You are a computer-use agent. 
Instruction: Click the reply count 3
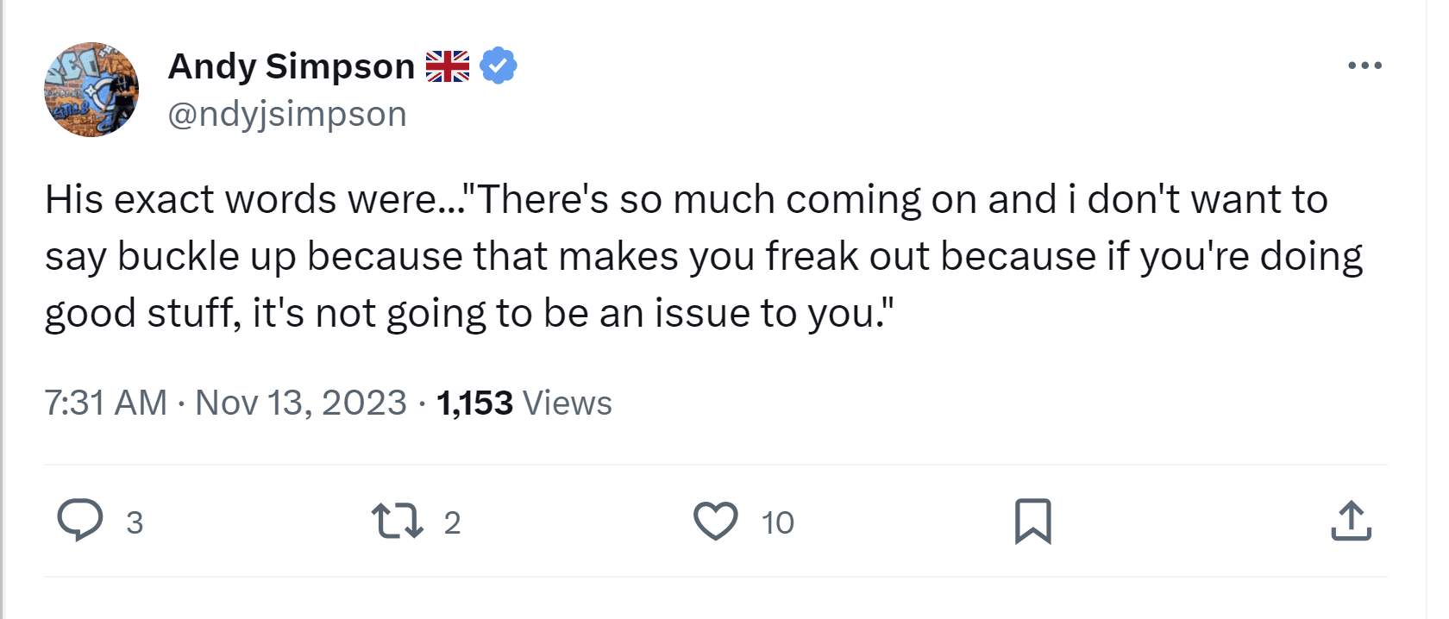pyautogui.click(x=135, y=522)
